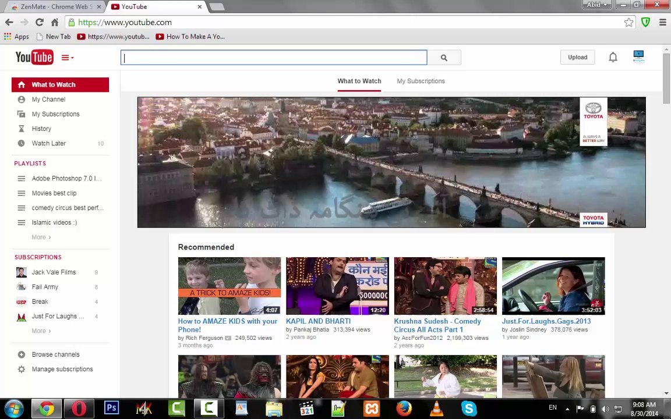Click Manage subscriptions gear
Screen dimensions: 671x419
[22, 369]
